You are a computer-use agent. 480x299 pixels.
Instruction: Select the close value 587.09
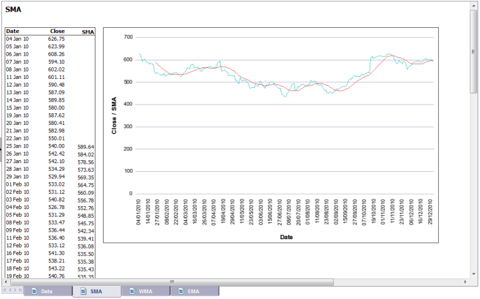56,92
